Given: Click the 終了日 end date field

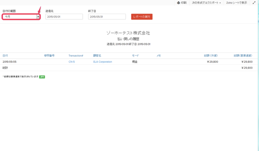Looking at the screenshot, I should 107,17.
